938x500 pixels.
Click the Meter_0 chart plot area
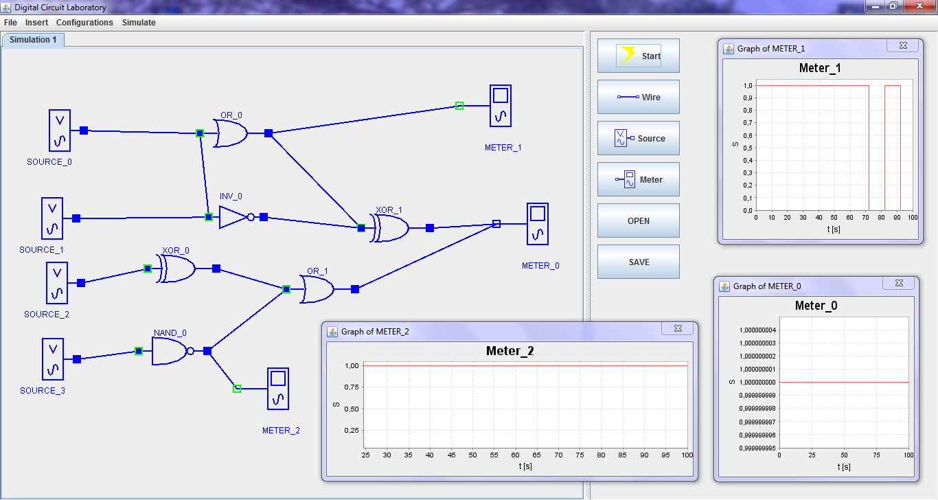844,383
